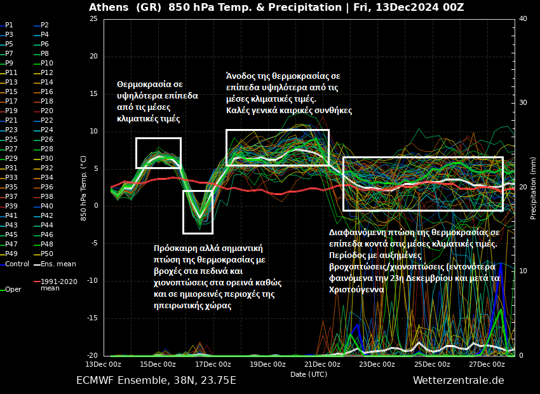
Task: Click the note beginning Πρόσκαιρη αλλά σημαντική
Action: [218, 277]
